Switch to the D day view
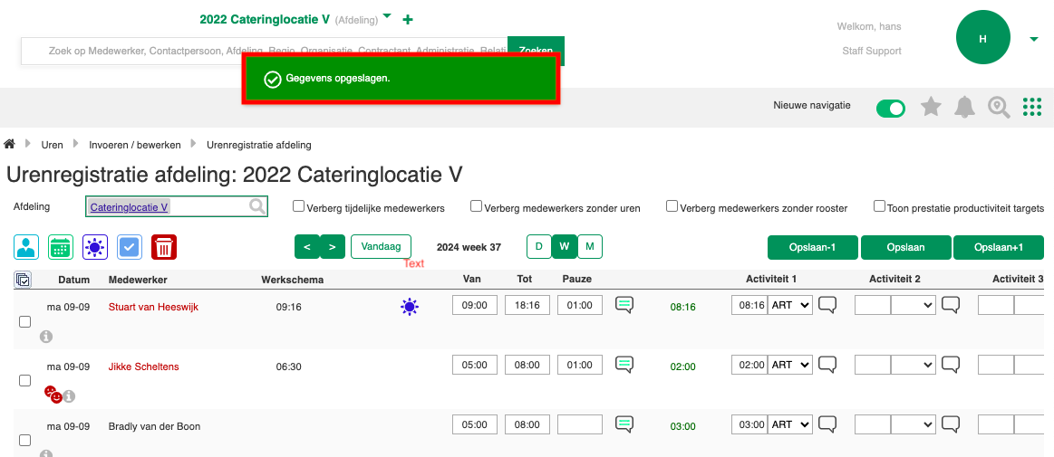1054x457 pixels. point(538,246)
